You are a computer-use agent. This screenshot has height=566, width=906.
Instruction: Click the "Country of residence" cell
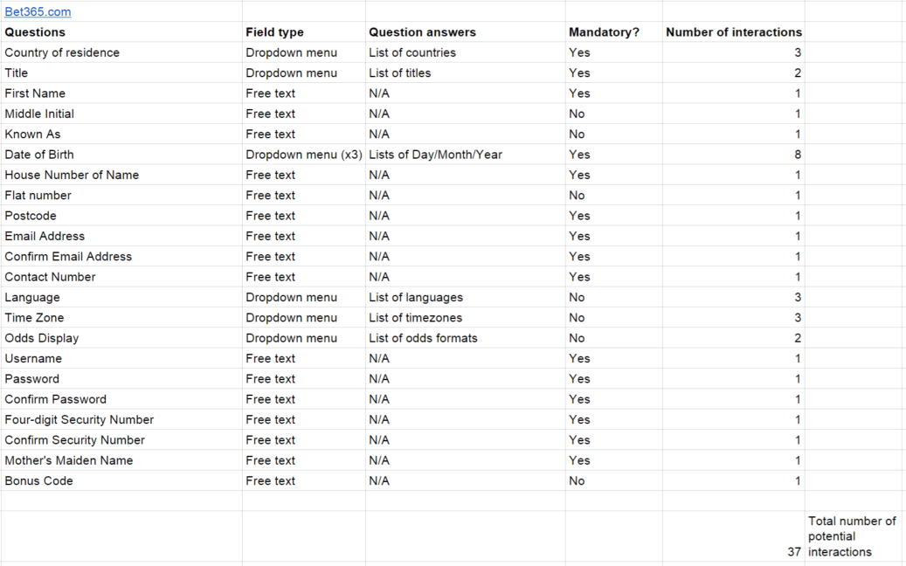(62, 52)
